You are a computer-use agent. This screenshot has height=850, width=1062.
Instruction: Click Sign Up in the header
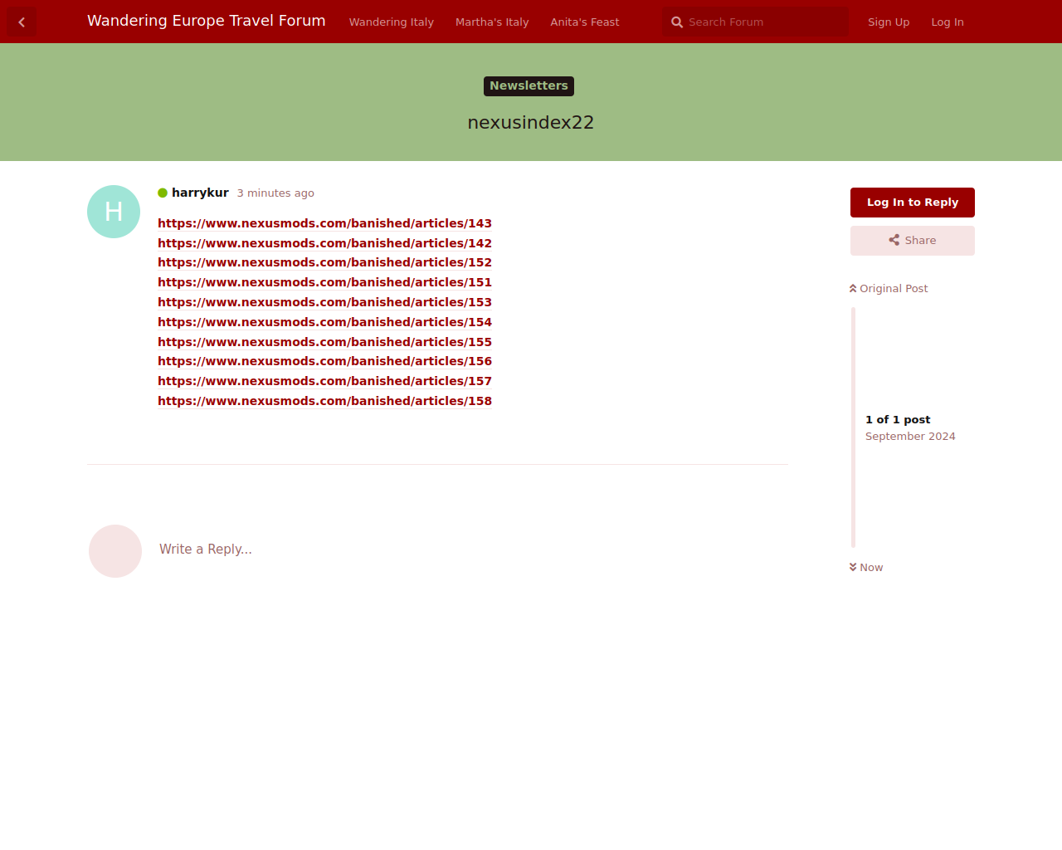889,22
